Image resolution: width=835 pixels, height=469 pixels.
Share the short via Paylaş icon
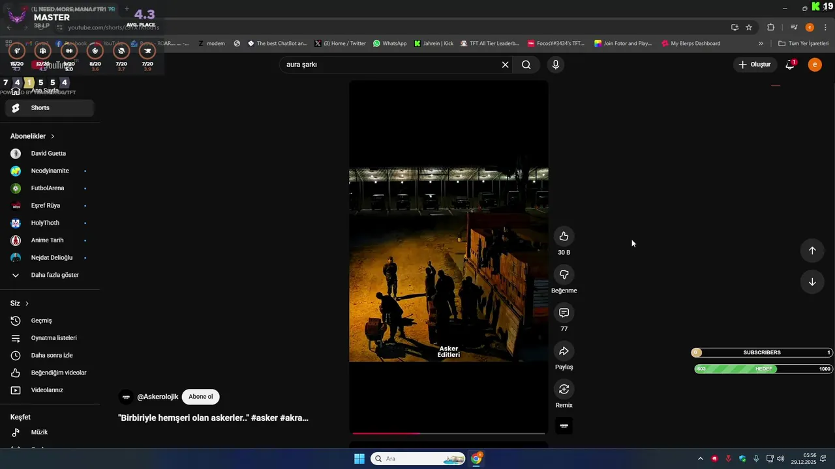click(564, 351)
